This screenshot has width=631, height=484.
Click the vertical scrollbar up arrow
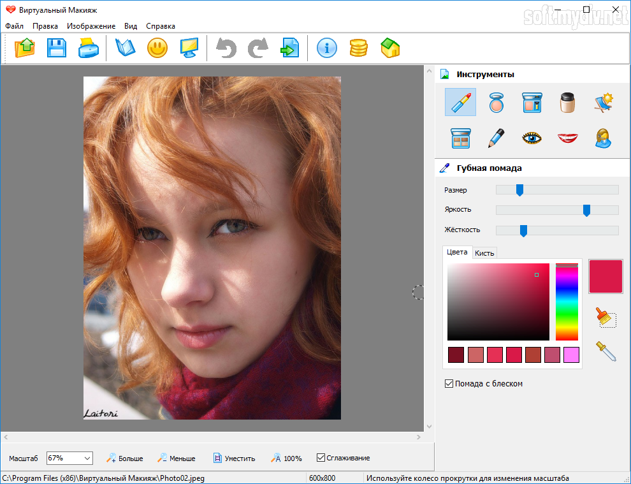tap(429, 71)
